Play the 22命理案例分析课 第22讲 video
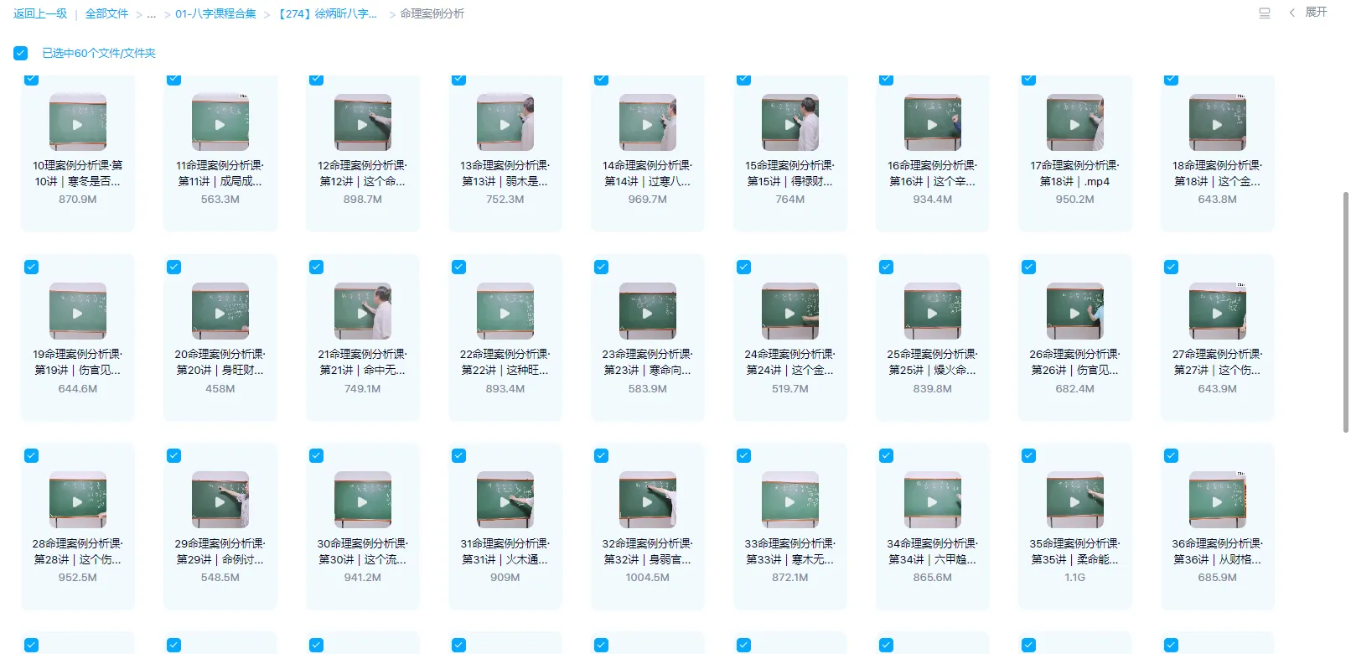 [x=505, y=313]
